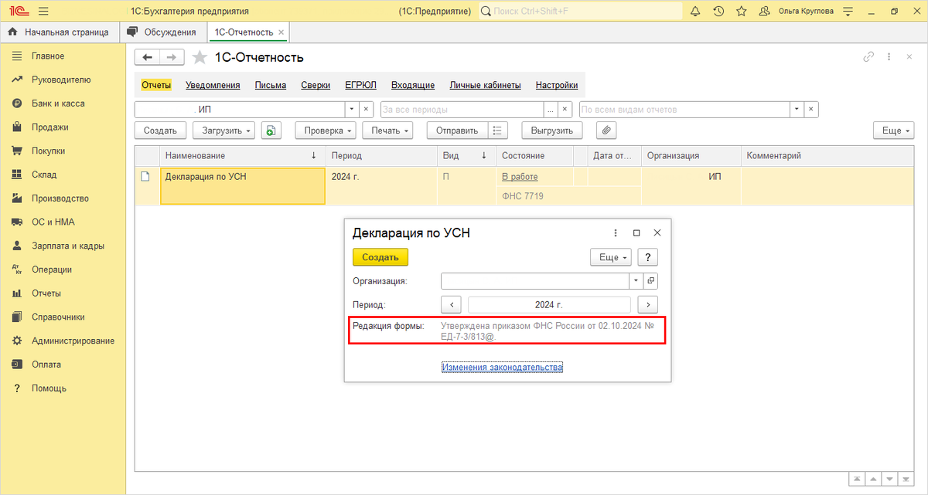This screenshot has height=495, width=928.
Task: Open history clock icon in title bar
Action: (x=718, y=12)
